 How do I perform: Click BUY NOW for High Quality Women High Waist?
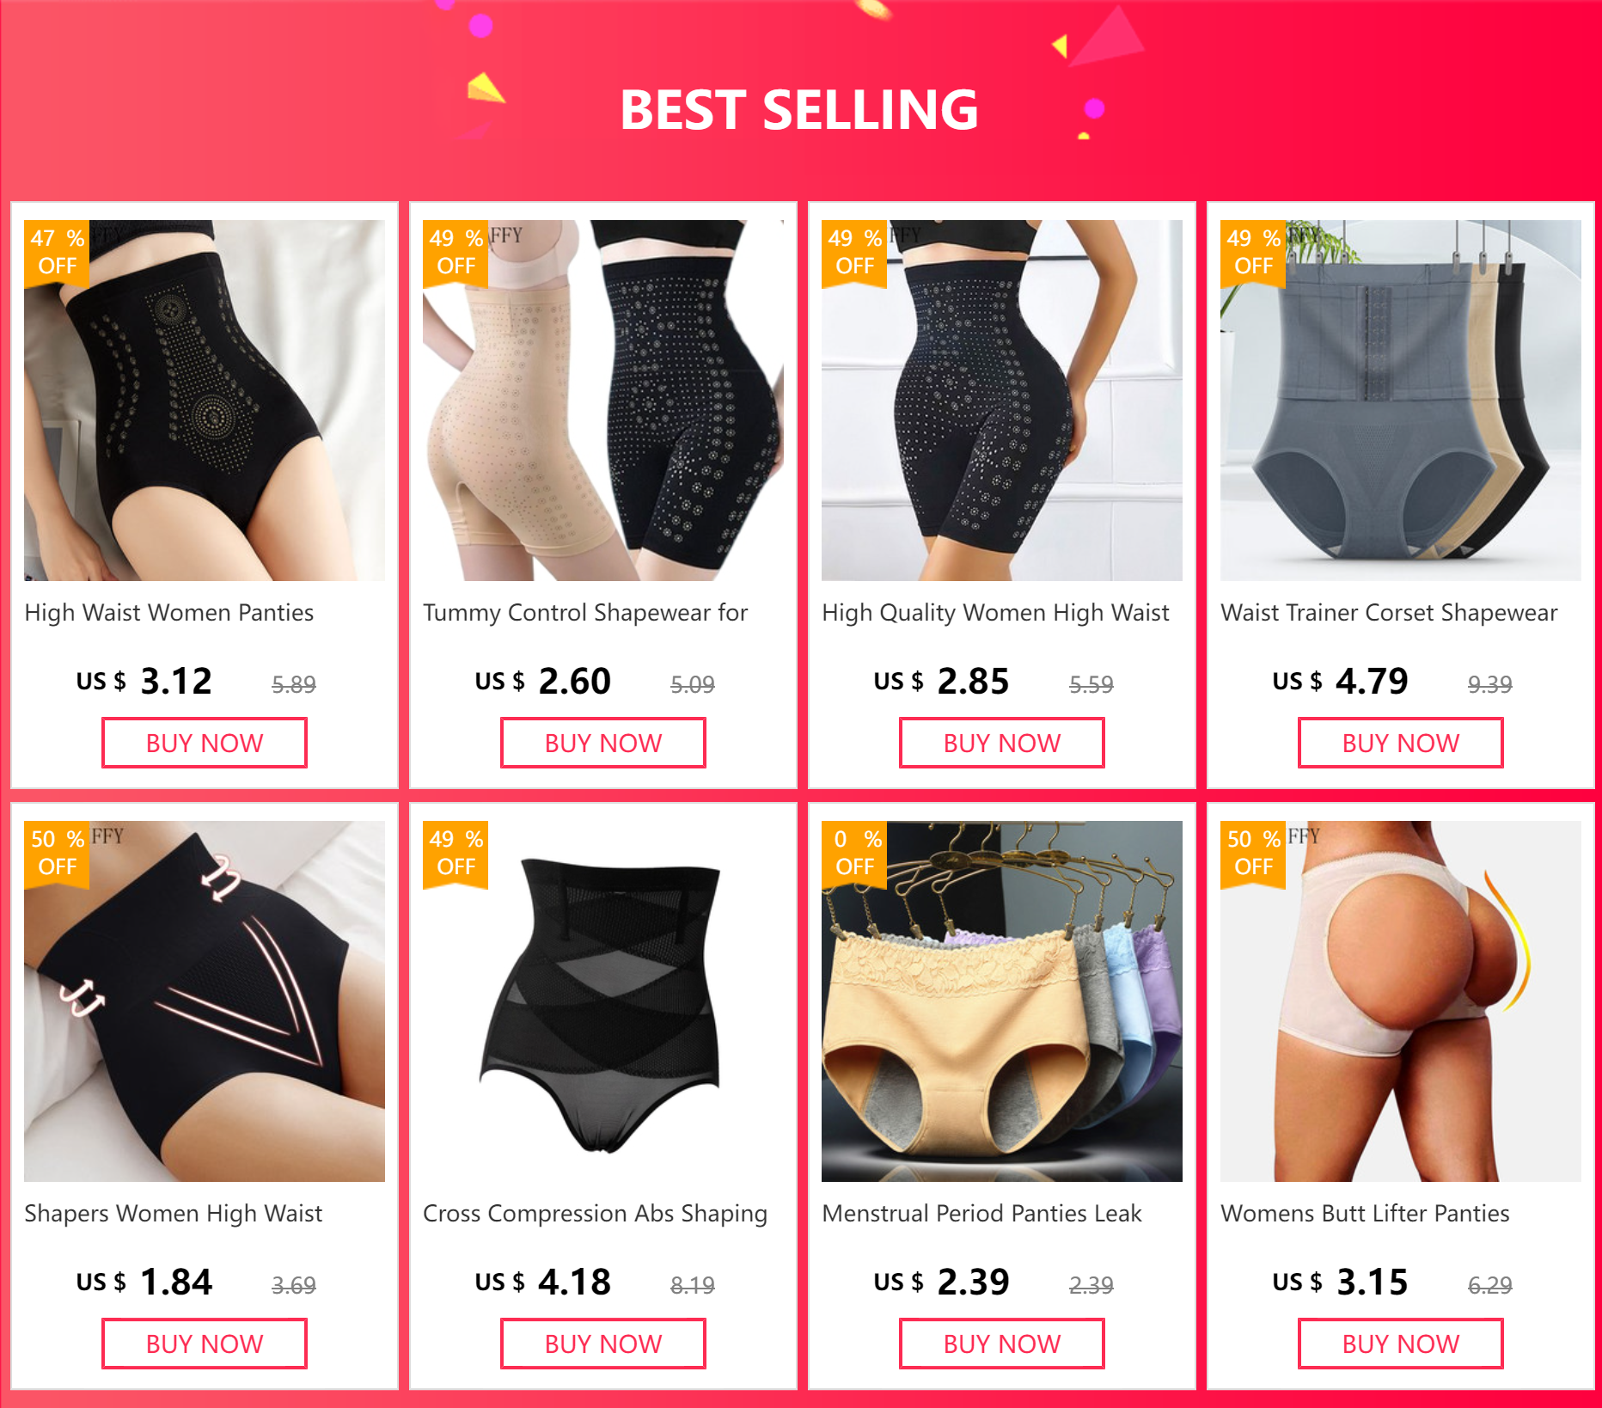1002,743
